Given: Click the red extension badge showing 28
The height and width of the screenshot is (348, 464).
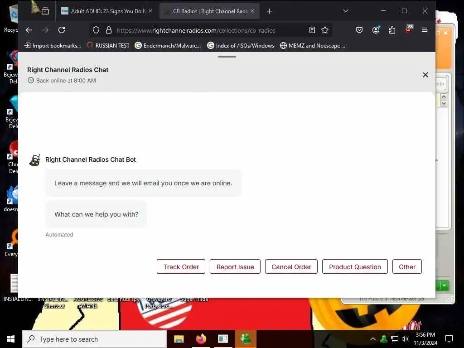Looking at the screenshot, I should 409,29.
